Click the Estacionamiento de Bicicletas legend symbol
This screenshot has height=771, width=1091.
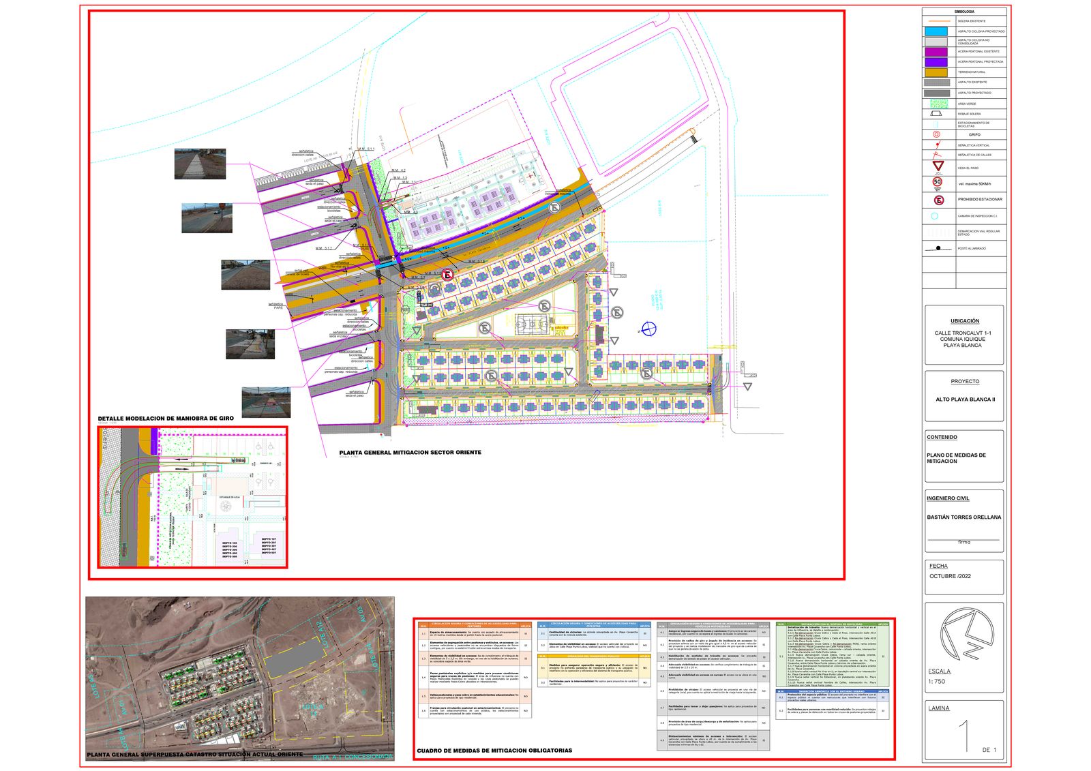coord(937,125)
